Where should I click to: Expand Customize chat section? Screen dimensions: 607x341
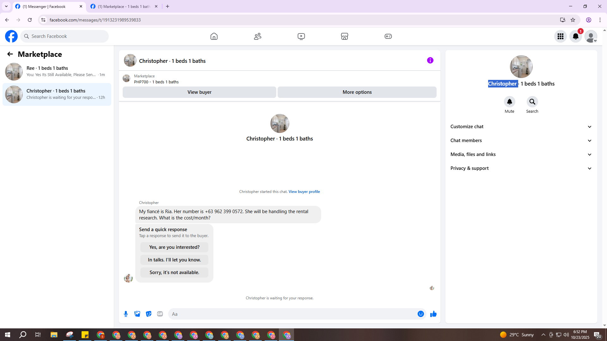(521, 127)
